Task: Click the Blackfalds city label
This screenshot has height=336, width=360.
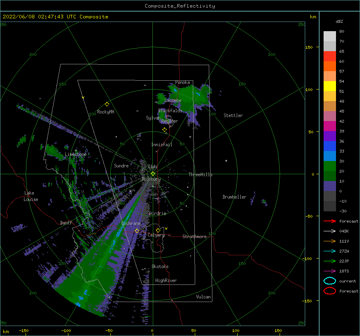Action: [x=170, y=111]
